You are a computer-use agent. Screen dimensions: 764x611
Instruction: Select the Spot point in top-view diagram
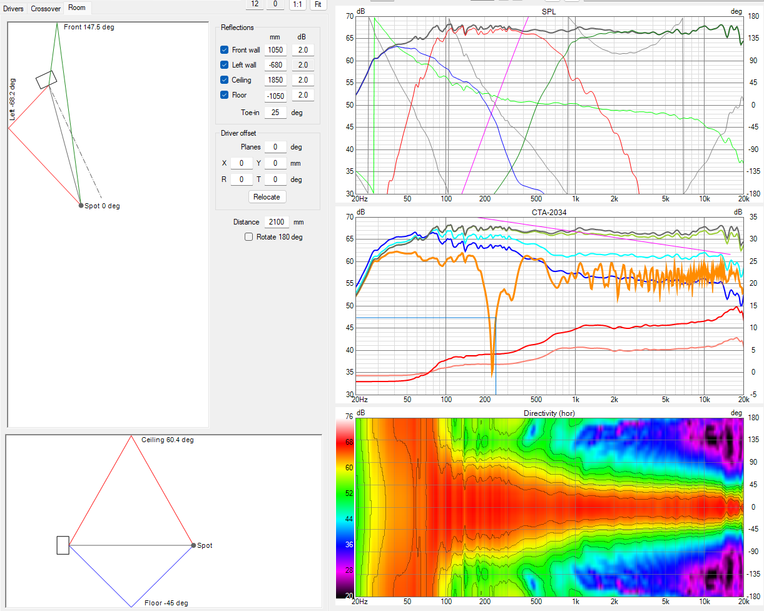pyautogui.click(x=81, y=205)
